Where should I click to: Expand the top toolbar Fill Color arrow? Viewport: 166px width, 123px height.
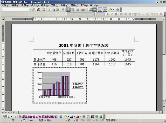[113, 10]
